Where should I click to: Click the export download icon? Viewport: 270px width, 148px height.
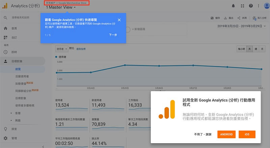(x=225, y=18)
